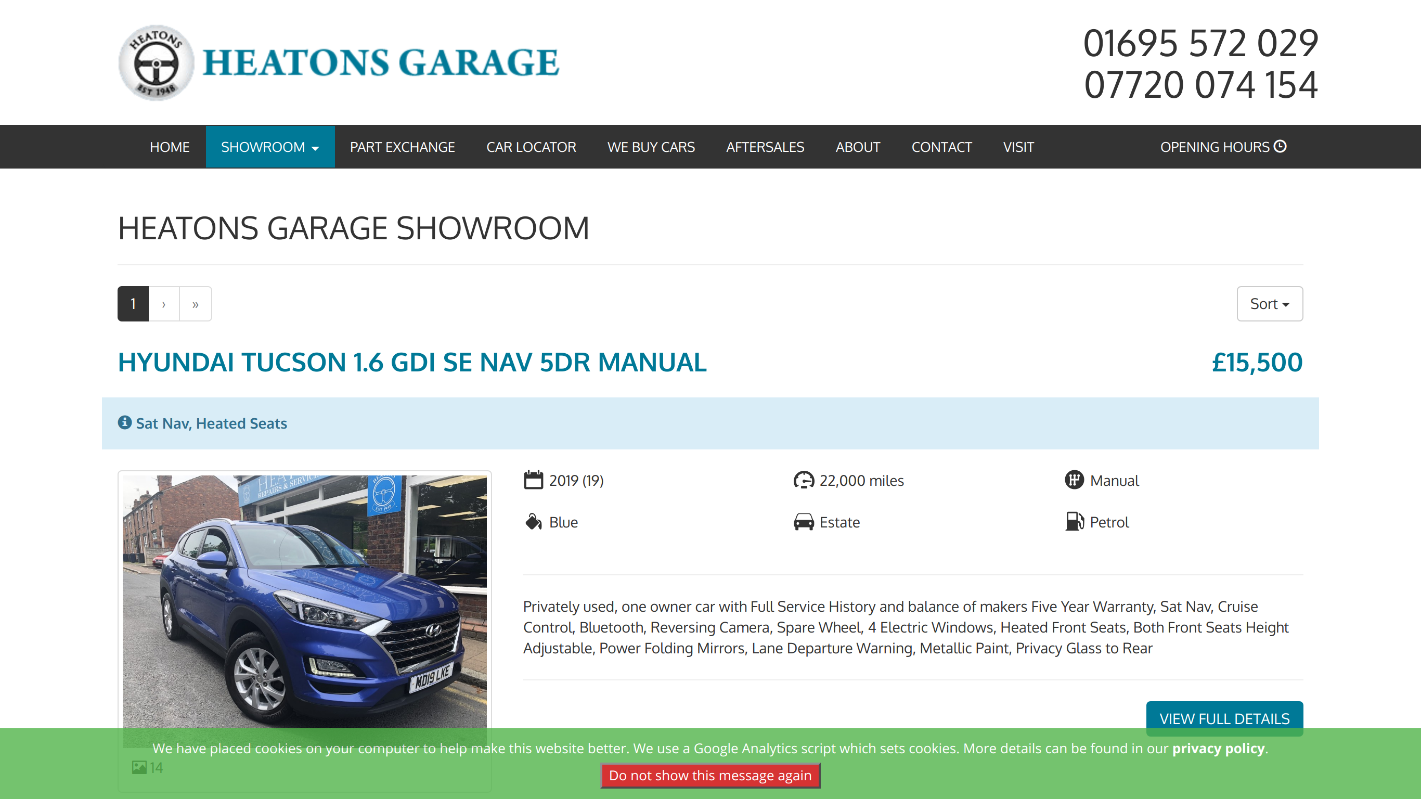The width and height of the screenshot is (1421, 799).
Task: Open the Part Exchange page
Action: [x=402, y=147]
